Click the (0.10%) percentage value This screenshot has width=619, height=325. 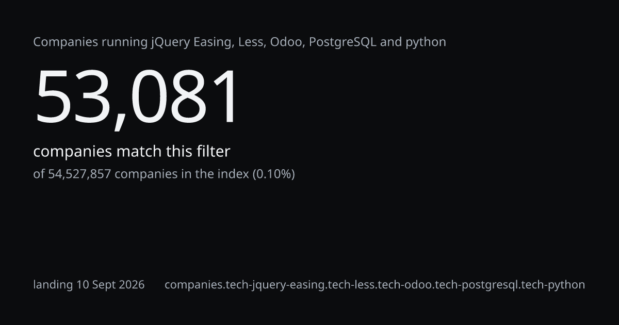(273, 174)
